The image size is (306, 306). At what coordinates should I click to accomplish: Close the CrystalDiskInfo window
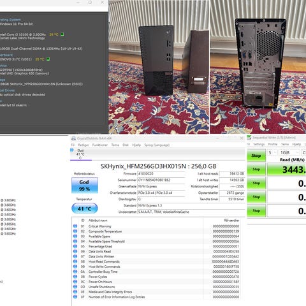tap(242, 138)
